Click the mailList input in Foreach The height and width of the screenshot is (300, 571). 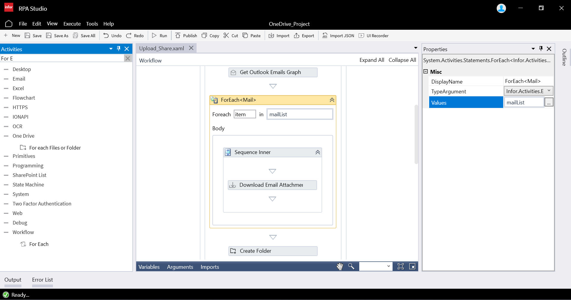[x=299, y=114]
